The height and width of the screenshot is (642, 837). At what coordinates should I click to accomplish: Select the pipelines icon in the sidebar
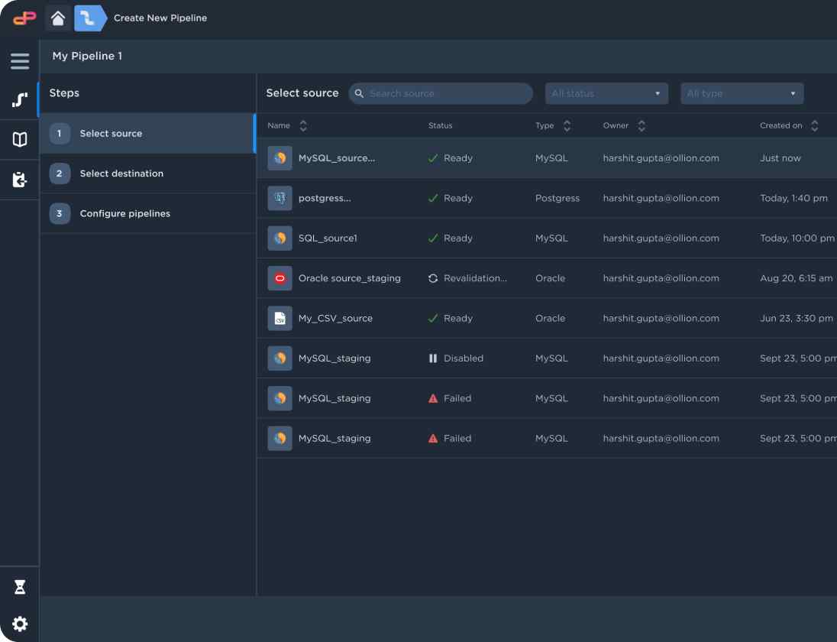click(20, 99)
